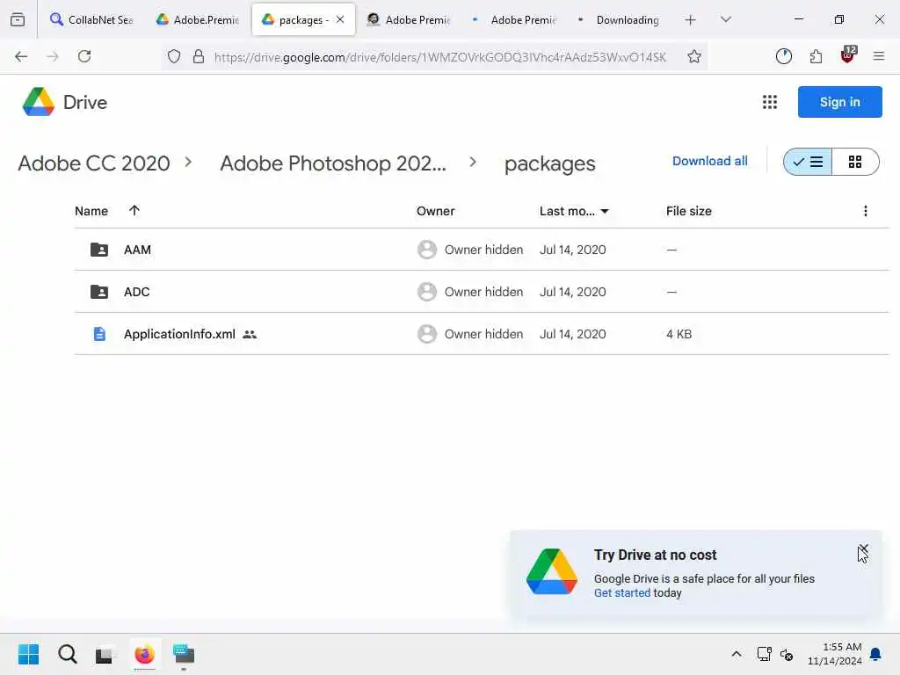Click Download all link
Image resolution: width=900 pixels, height=675 pixels.
tap(710, 161)
